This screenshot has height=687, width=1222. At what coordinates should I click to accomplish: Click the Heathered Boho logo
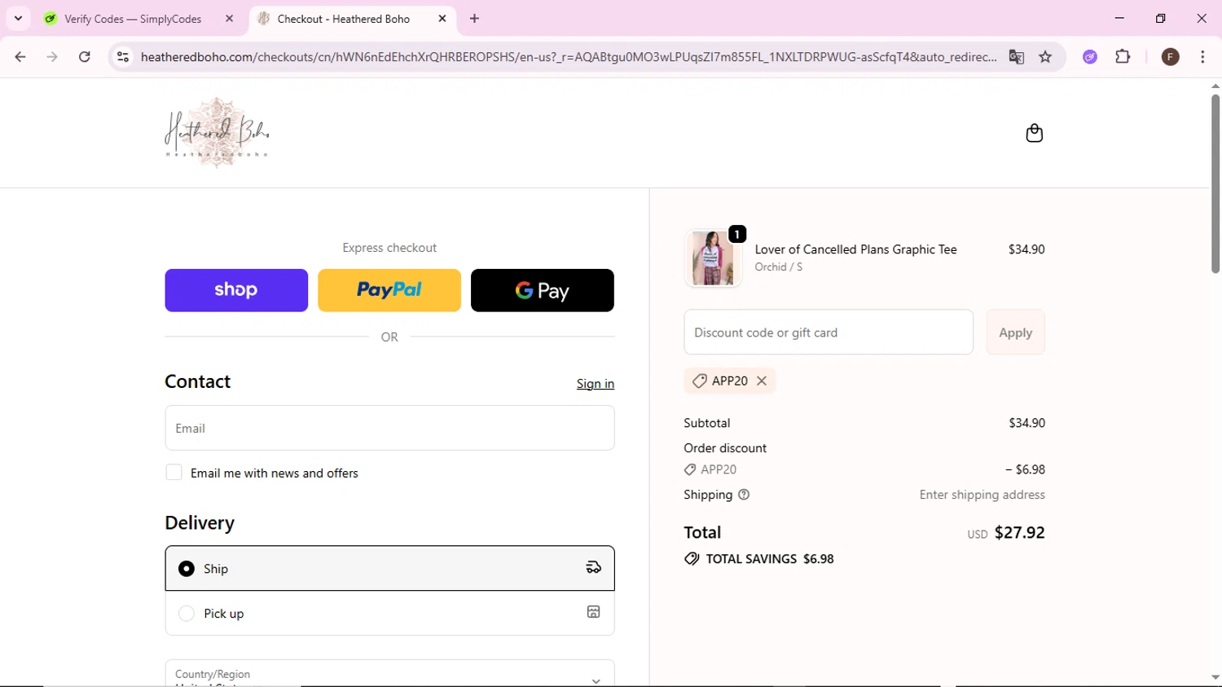click(x=217, y=133)
